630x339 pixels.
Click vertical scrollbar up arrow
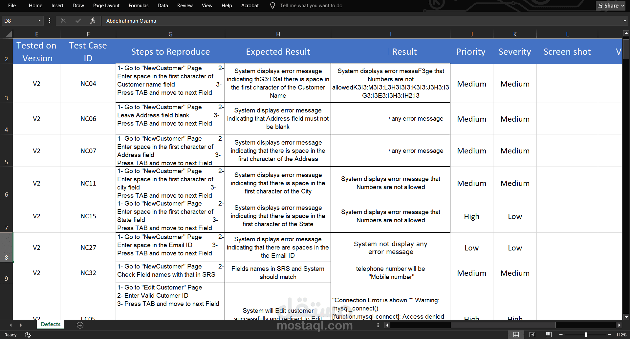626,33
